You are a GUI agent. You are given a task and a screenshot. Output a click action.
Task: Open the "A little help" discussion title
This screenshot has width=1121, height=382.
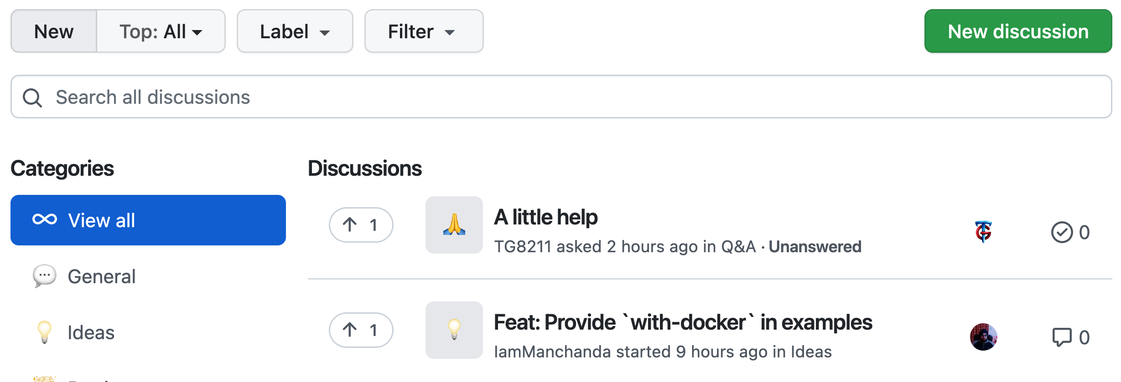546,217
